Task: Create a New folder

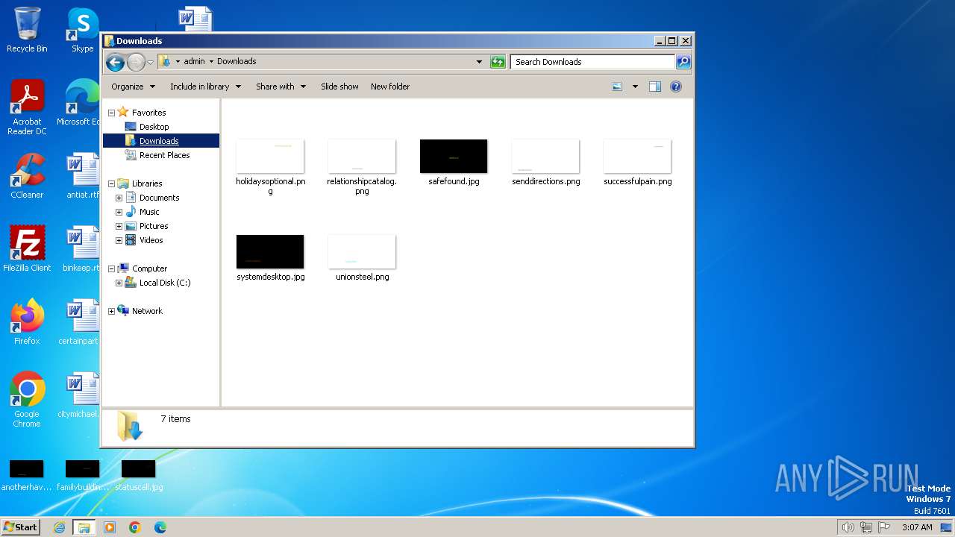Action: (x=390, y=87)
